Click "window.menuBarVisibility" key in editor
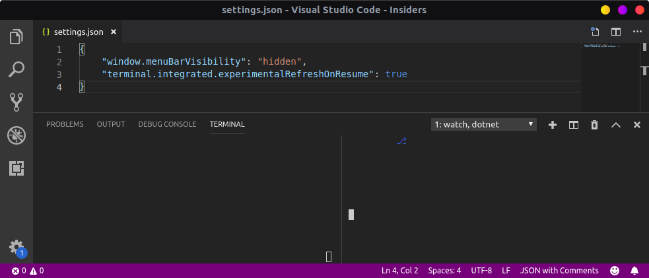649x278 pixels. point(174,62)
